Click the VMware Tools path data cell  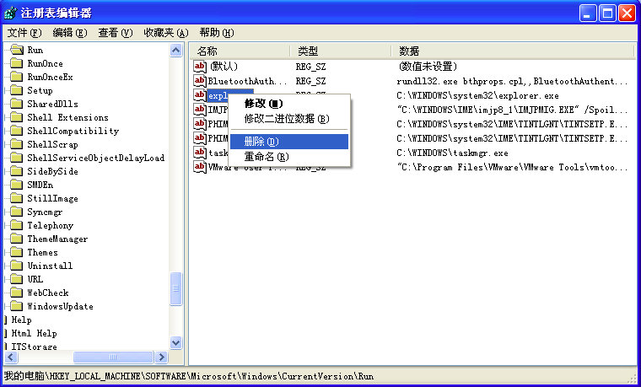coord(512,167)
